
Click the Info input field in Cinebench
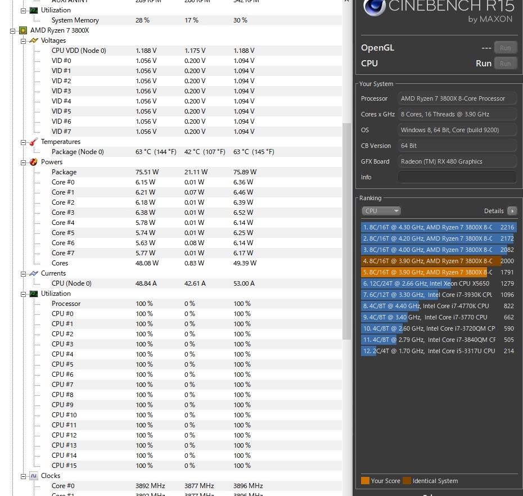coord(457,177)
